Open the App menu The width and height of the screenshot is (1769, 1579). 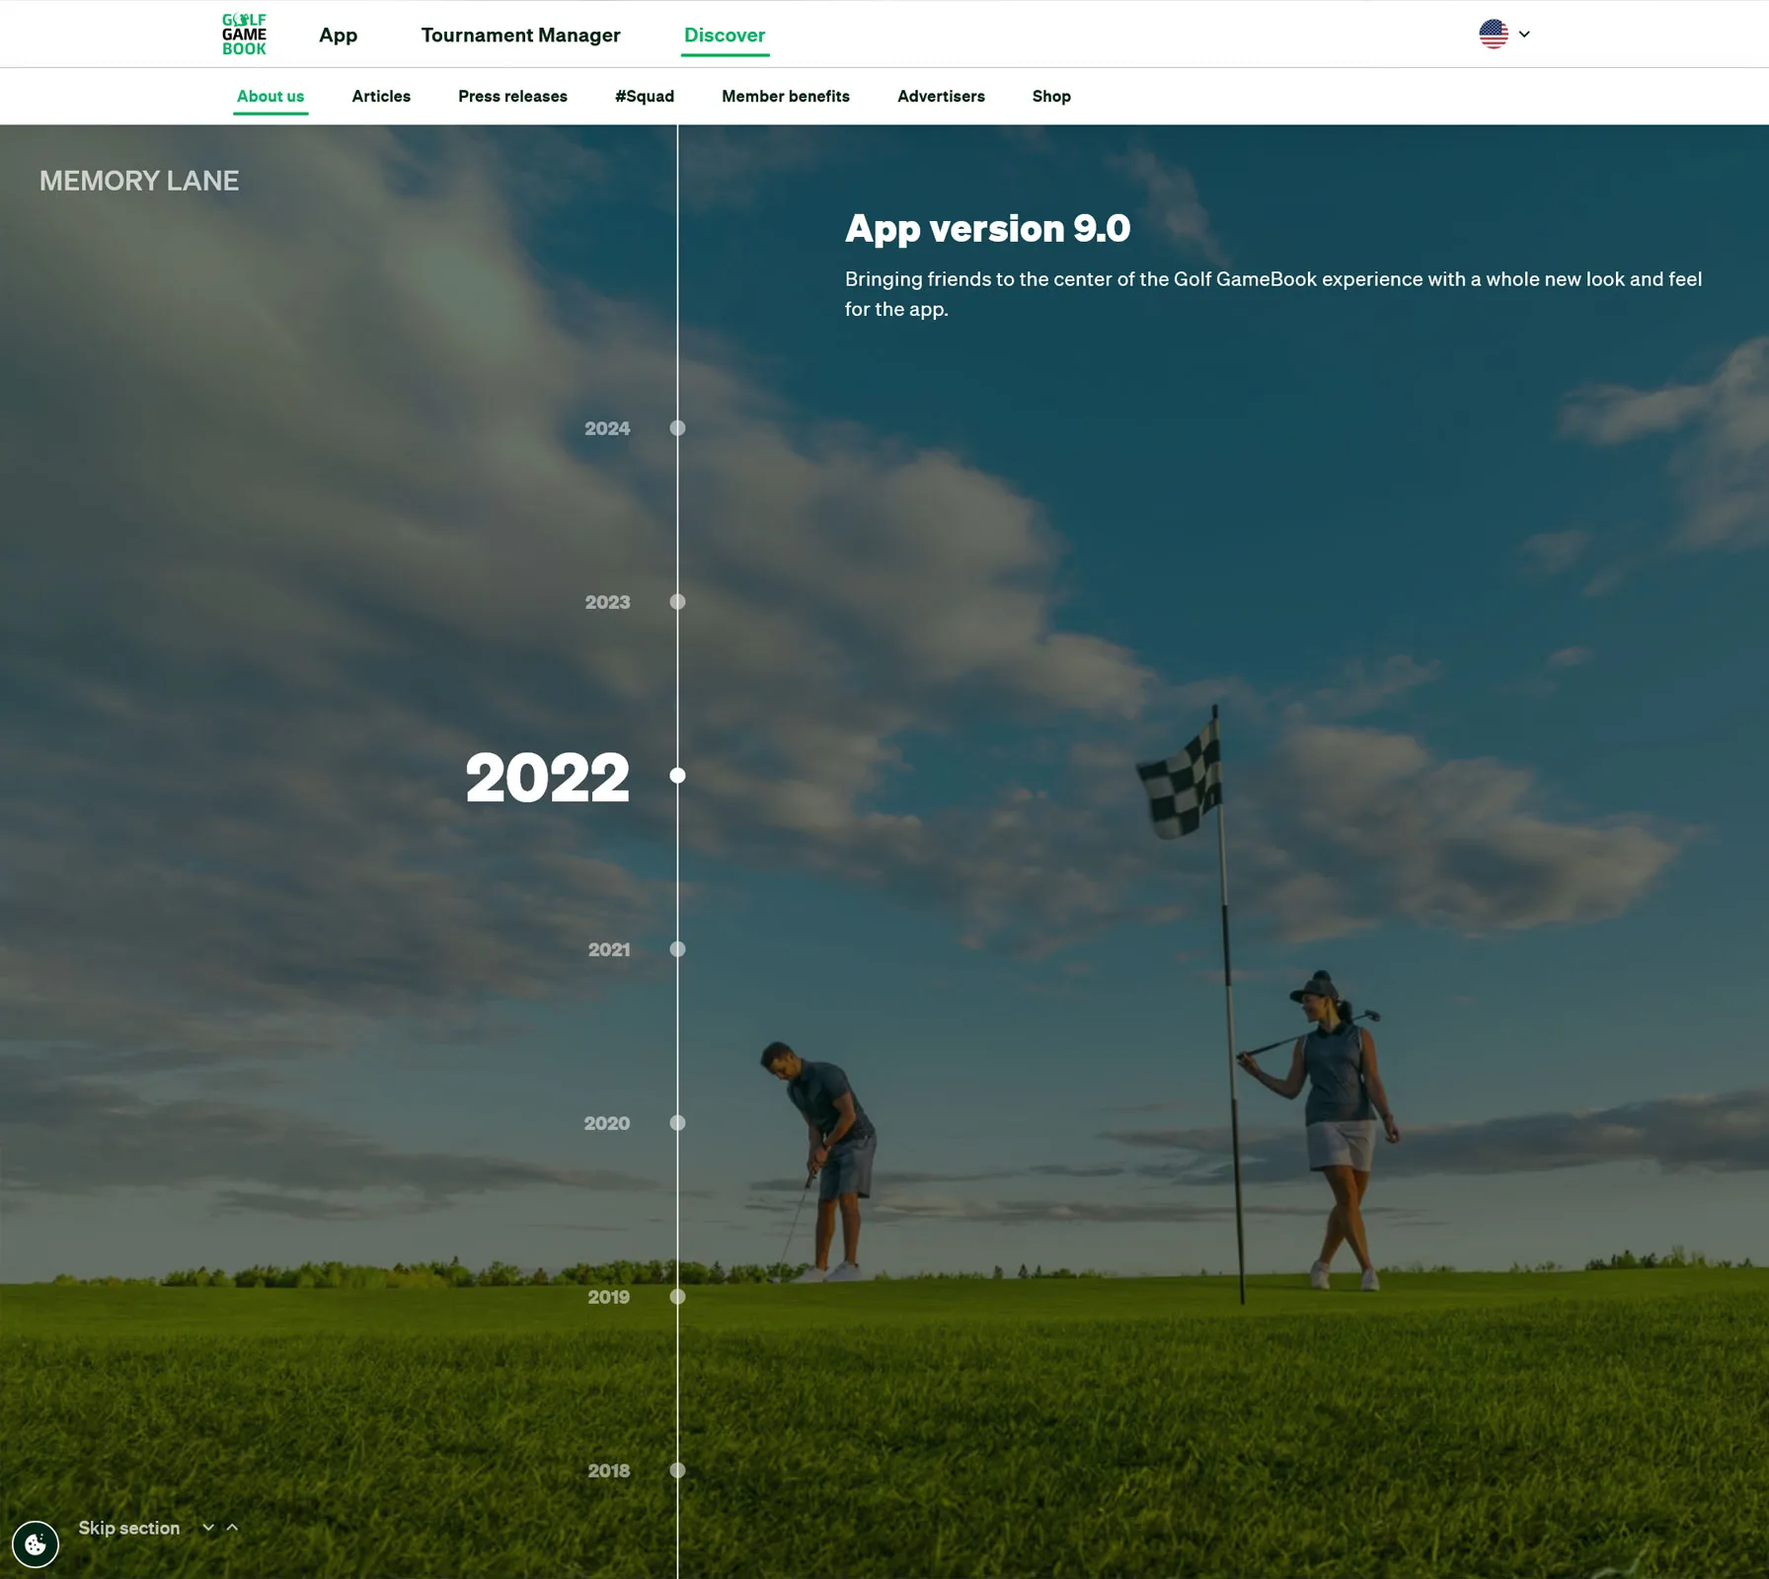(339, 35)
